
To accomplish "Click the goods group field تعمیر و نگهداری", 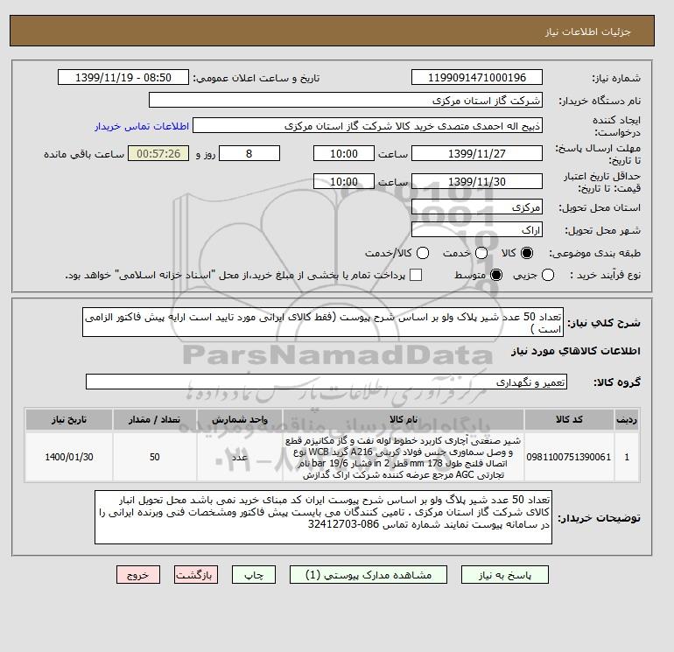I will click(326, 382).
